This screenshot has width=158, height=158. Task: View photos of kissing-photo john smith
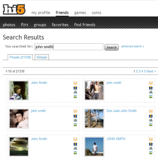coord(75,125)
